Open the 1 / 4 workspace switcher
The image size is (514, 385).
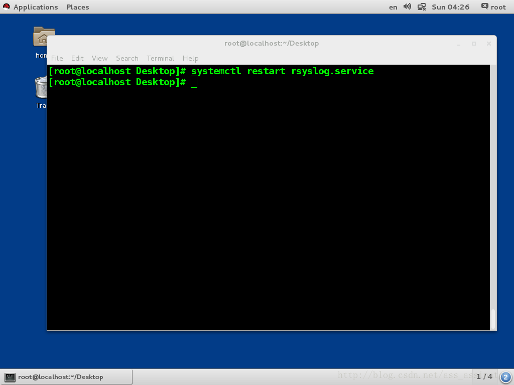(484, 376)
